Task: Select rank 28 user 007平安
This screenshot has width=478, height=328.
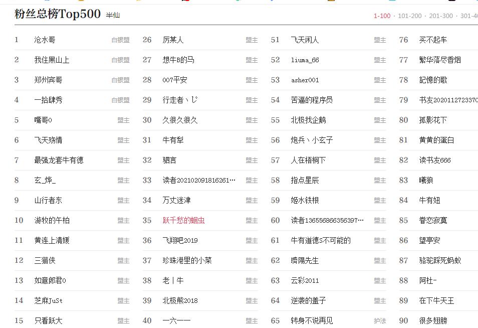Action: point(175,80)
